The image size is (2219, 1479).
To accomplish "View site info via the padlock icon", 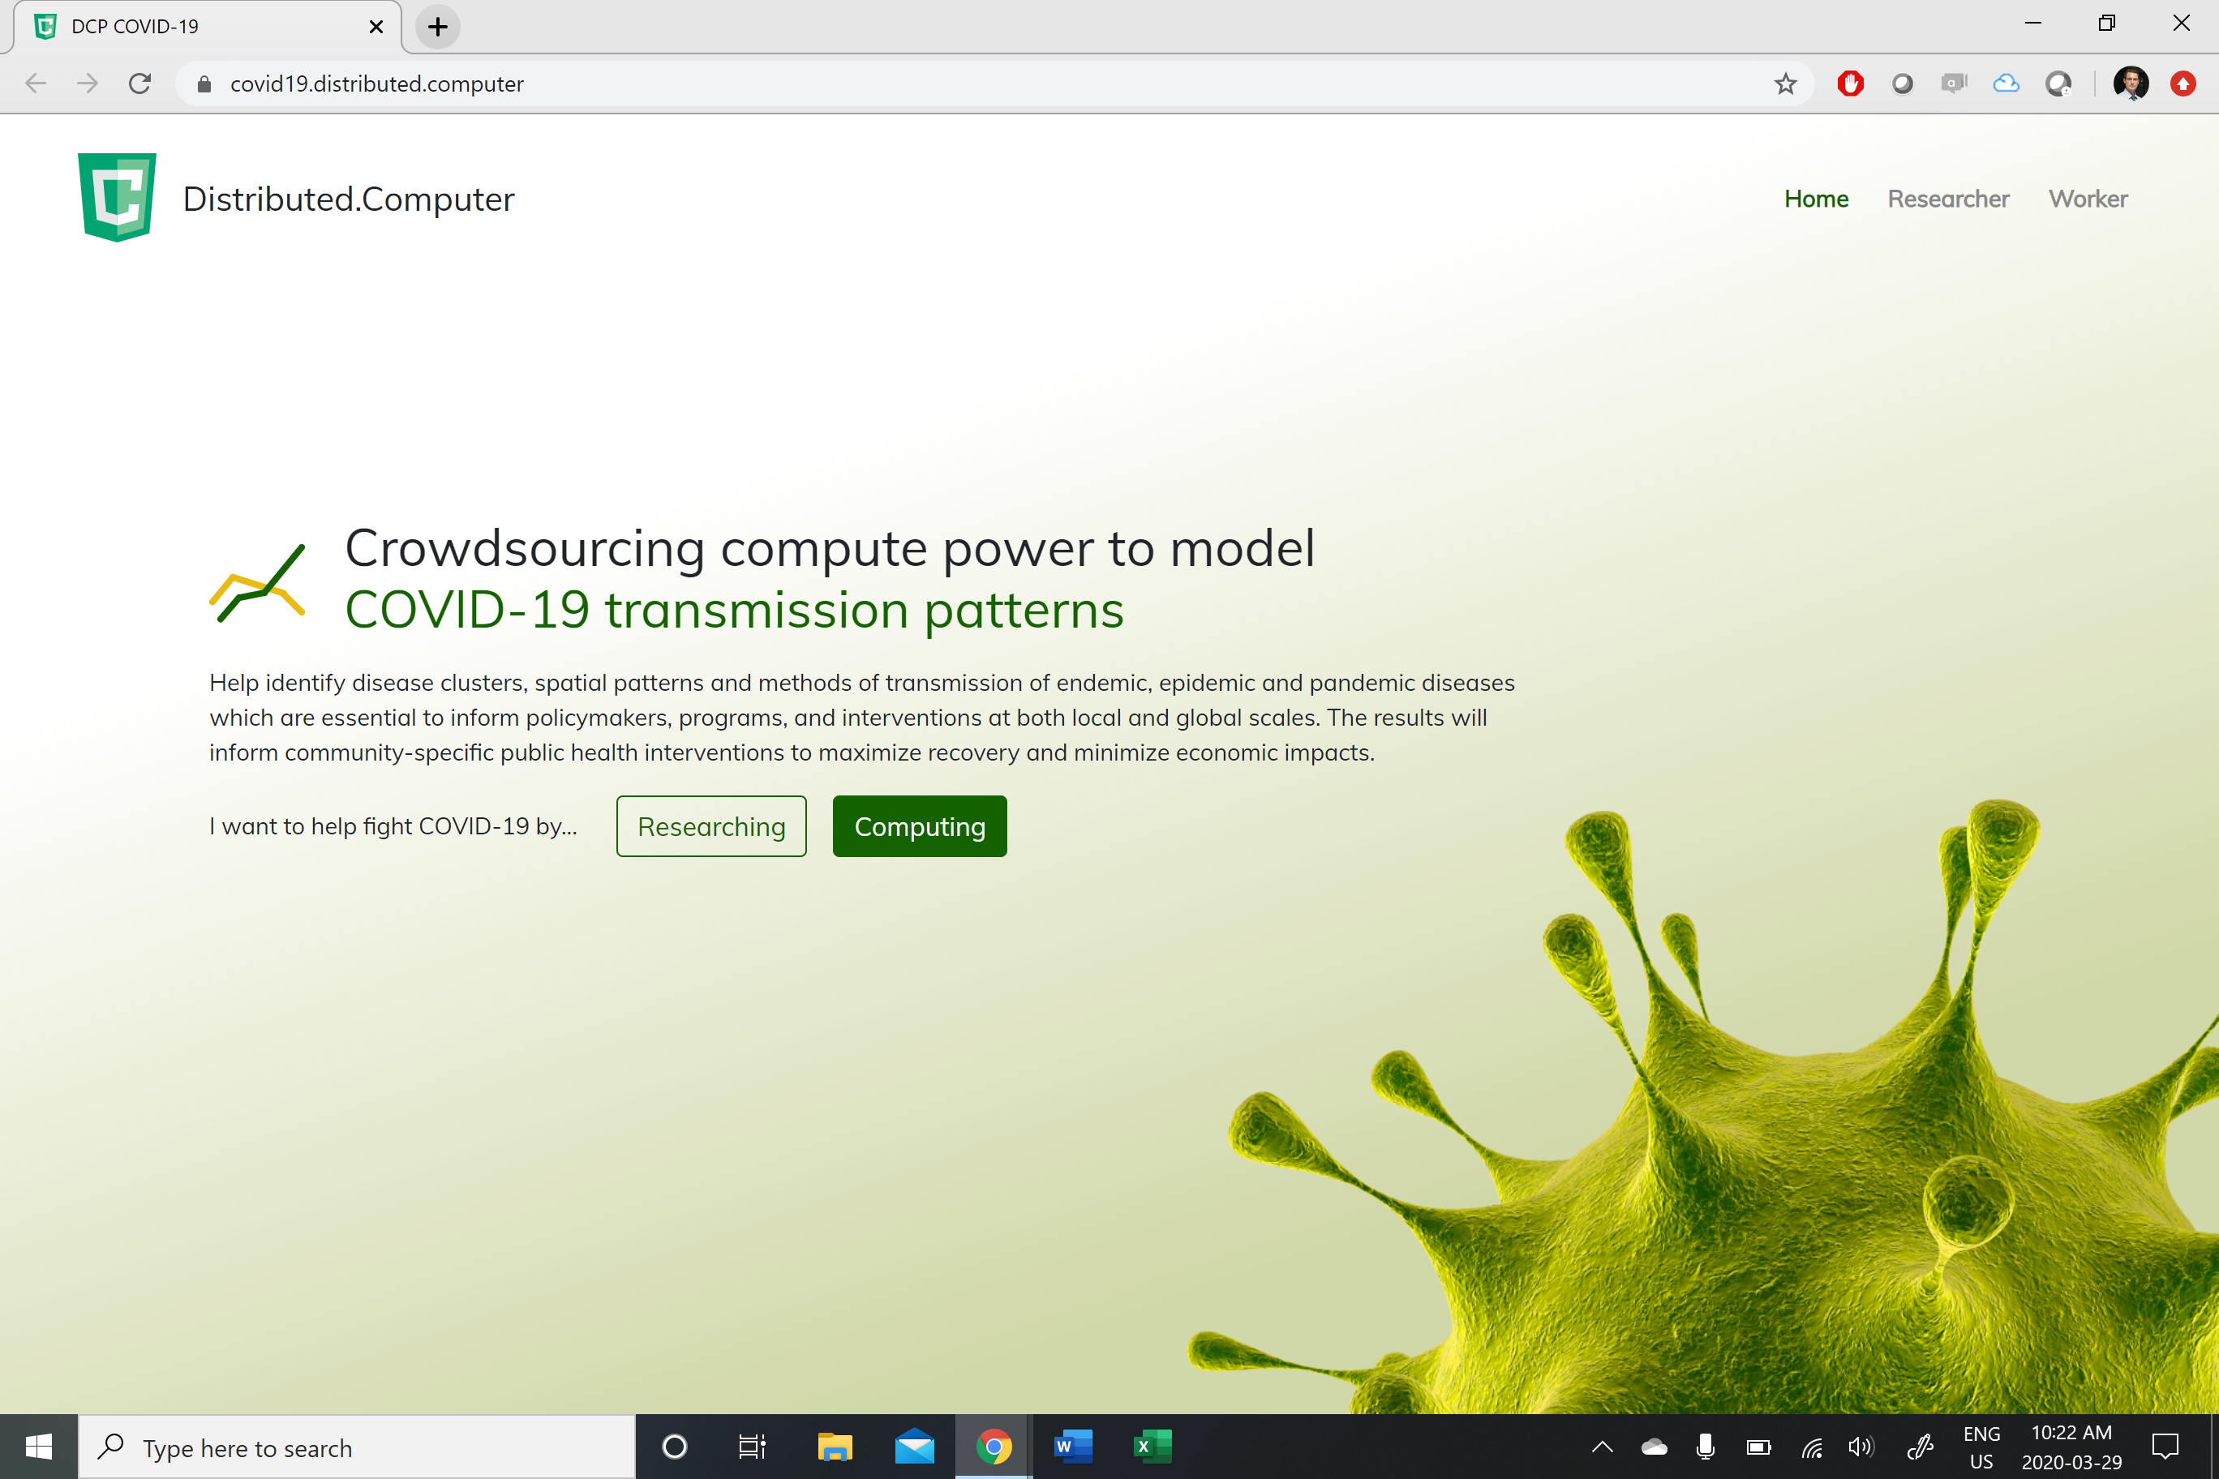I will (204, 84).
